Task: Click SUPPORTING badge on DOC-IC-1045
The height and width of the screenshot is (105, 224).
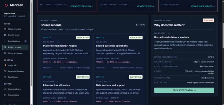Action: [x=136, y=77]
